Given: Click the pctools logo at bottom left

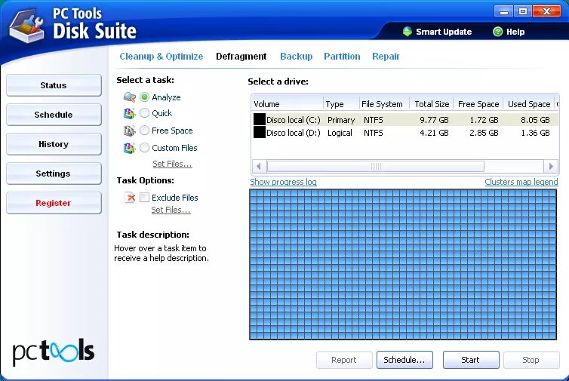Looking at the screenshot, I should [54, 352].
